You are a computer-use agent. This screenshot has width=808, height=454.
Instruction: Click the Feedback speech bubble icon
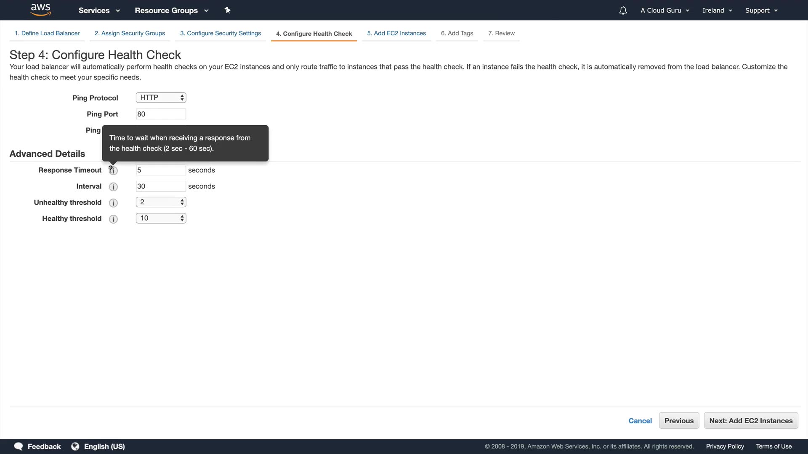click(19, 446)
